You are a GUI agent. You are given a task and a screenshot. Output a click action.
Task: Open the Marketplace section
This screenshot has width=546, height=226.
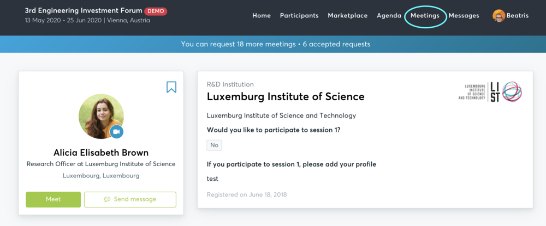coord(347,16)
